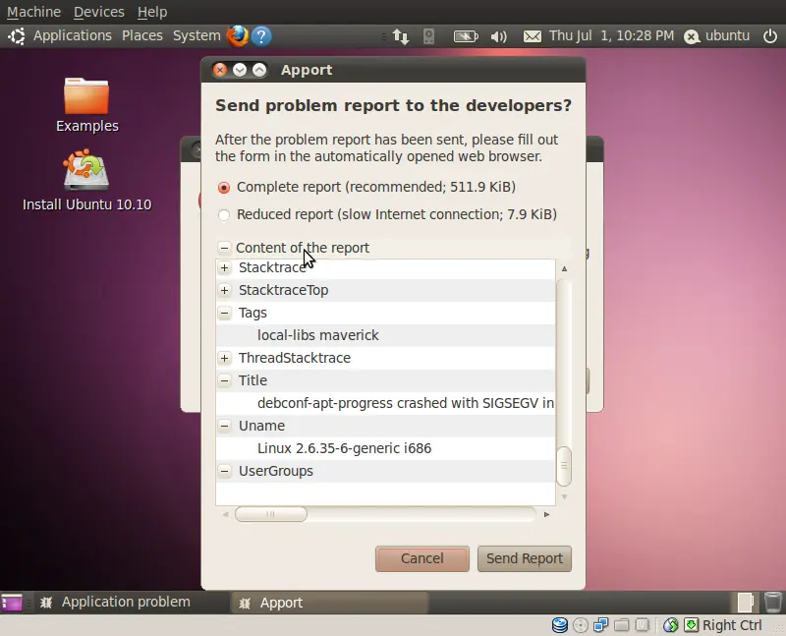Open the Machine menu
Viewport: 786px width, 636px height.
[x=34, y=12]
